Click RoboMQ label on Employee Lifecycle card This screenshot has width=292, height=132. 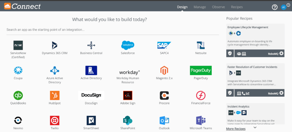click(x=273, y=54)
